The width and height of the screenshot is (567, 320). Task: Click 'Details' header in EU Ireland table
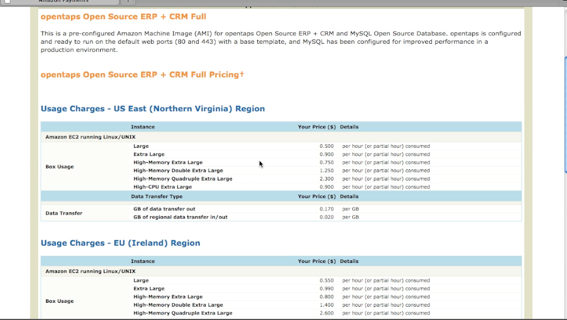349,261
